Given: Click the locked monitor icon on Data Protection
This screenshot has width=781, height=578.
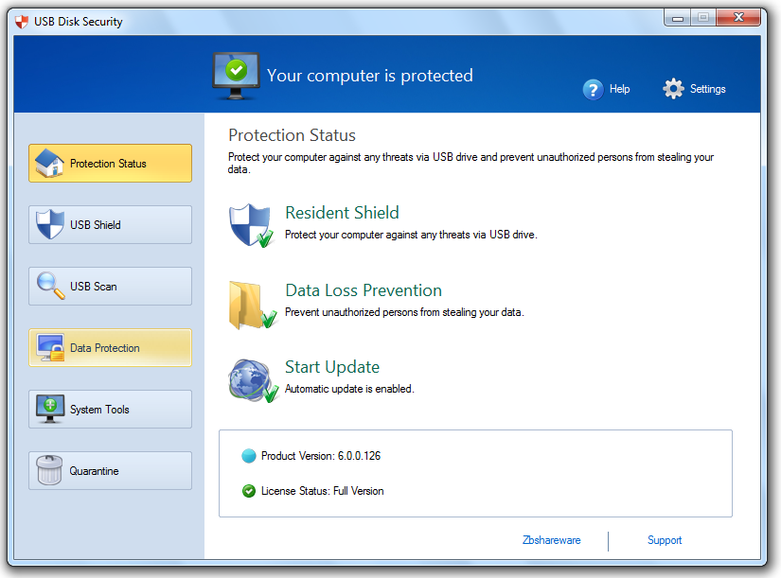Looking at the screenshot, I should click(x=50, y=347).
